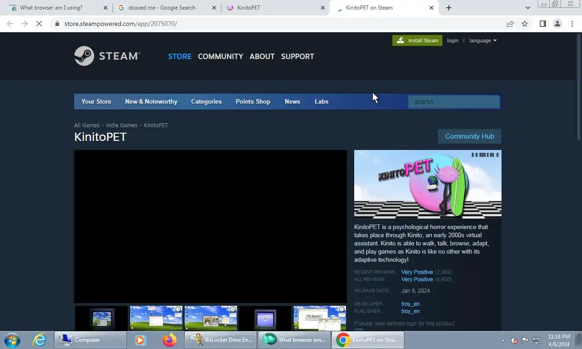582x349 pixels.
Task: Open the Chrome three-dot menu
Action: pos(572,24)
